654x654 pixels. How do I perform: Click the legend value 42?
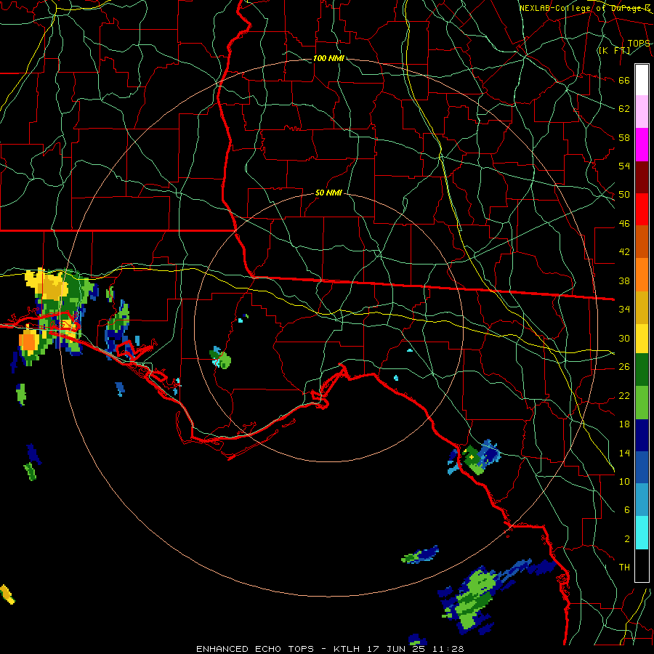click(x=624, y=252)
